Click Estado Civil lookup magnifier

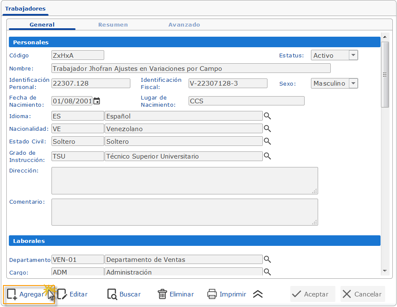point(267,141)
